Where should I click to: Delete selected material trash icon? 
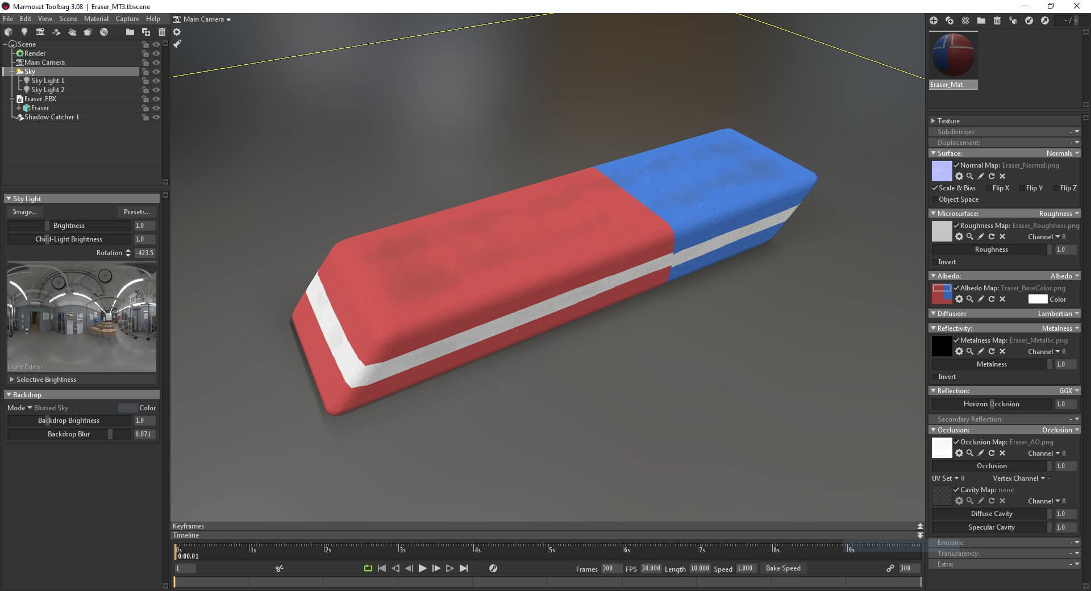point(997,20)
